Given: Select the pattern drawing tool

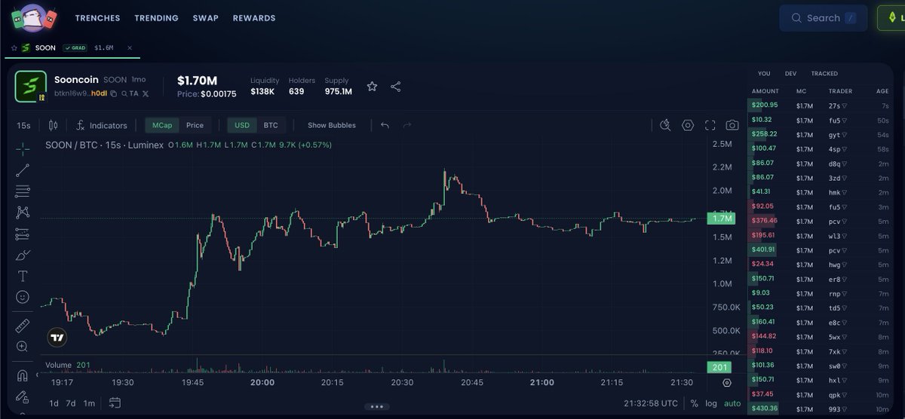Looking at the screenshot, I should tap(23, 213).
